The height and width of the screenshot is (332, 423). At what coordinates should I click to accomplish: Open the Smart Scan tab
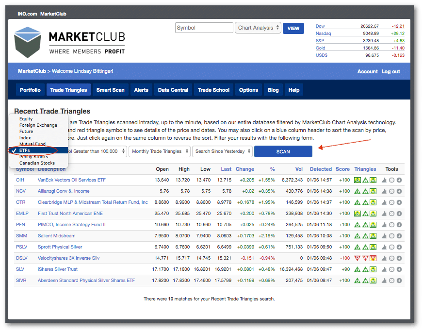110,90
